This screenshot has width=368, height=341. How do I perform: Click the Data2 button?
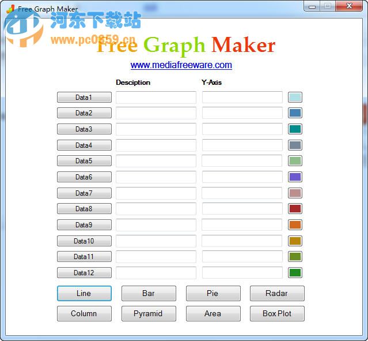[84, 113]
